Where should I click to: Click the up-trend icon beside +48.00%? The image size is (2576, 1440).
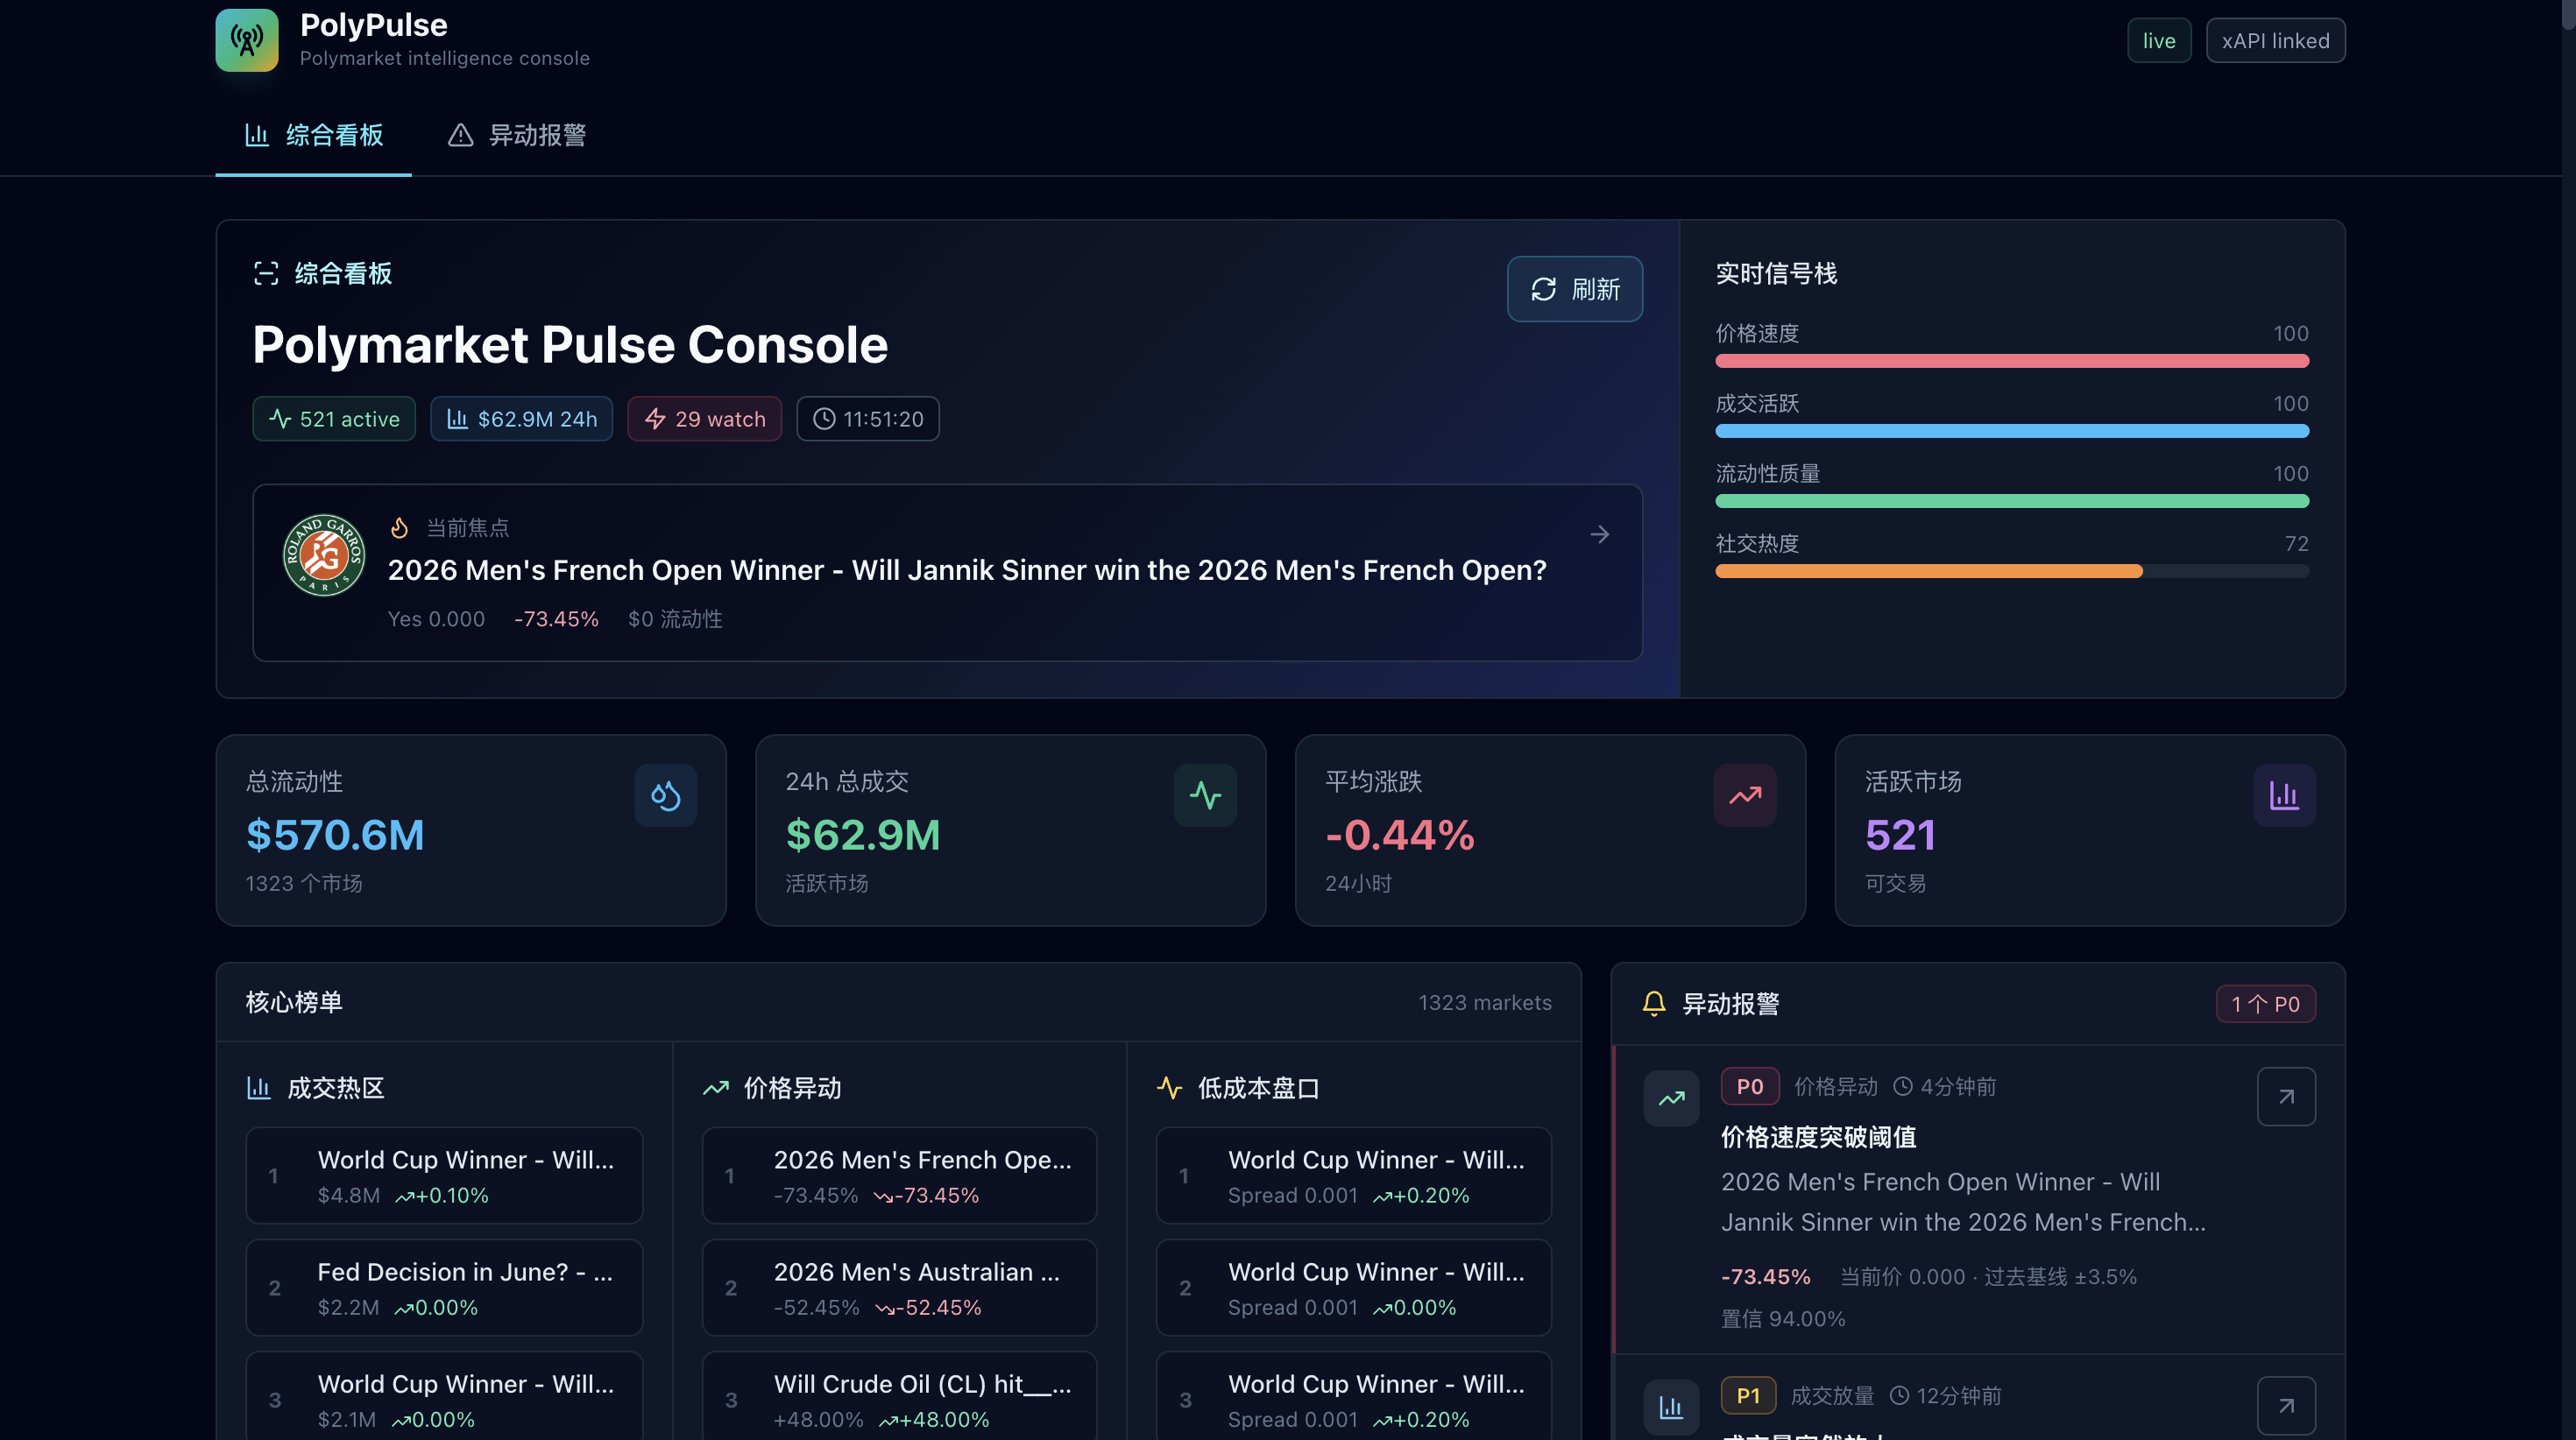[x=888, y=1421]
